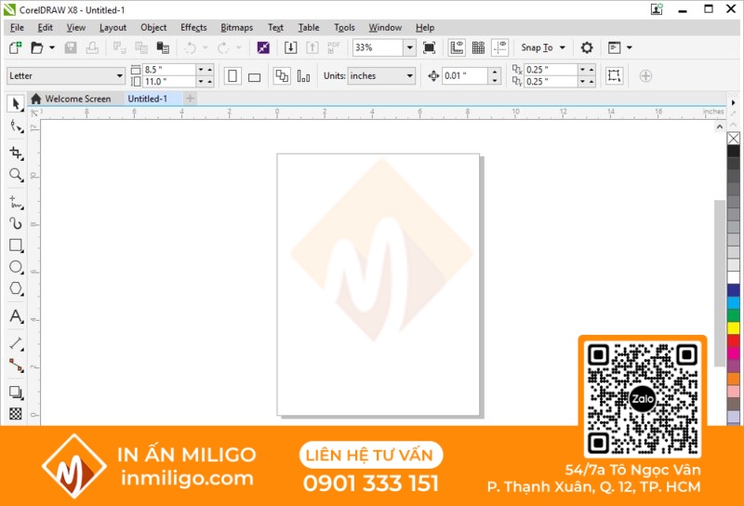Click the Redo button
This screenshot has width=744, height=506.
[x=223, y=47]
